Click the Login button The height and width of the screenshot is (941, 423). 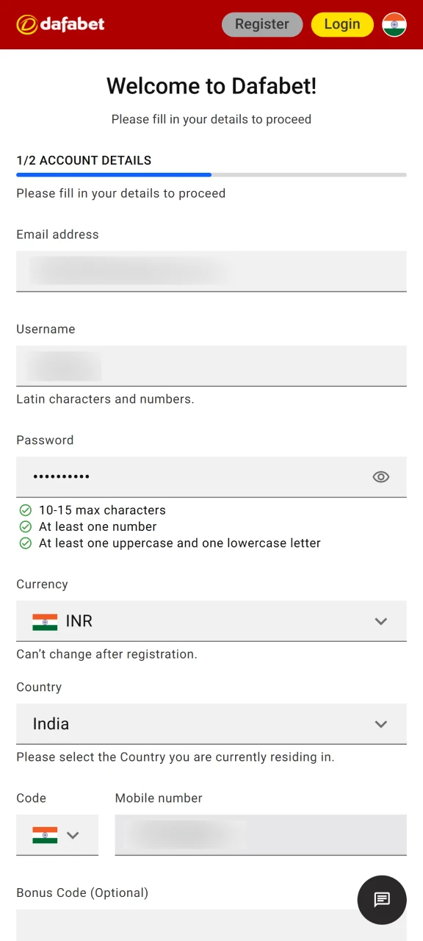pyautogui.click(x=342, y=24)
